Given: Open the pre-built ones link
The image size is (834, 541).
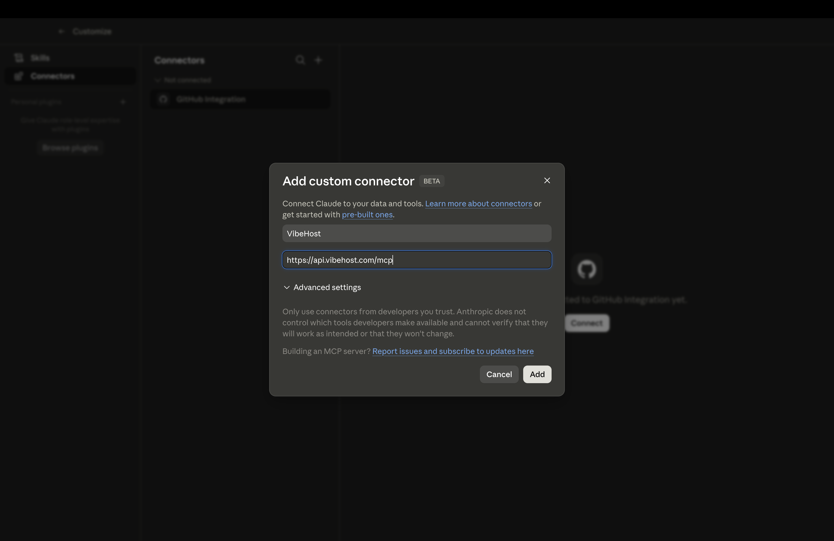Looking at the screenshot, I should pyautogui.click(x=367, y=215).
